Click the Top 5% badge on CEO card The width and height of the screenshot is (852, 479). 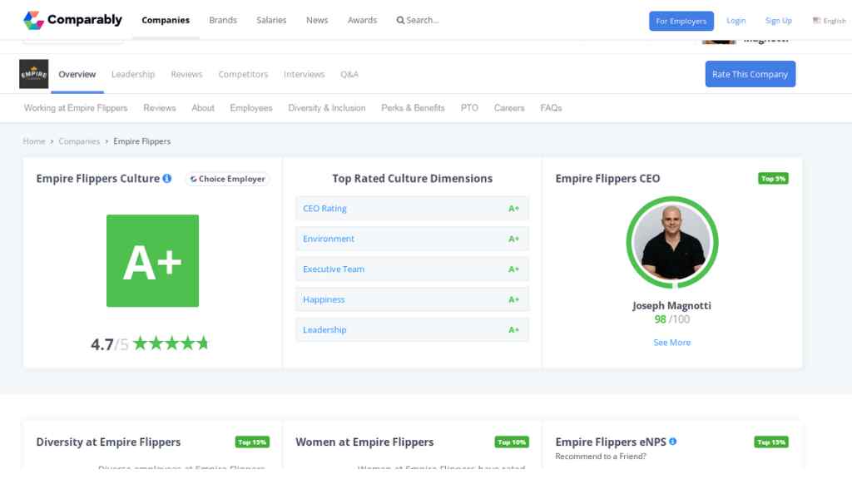pyautogui.click(x=773, y=178)
